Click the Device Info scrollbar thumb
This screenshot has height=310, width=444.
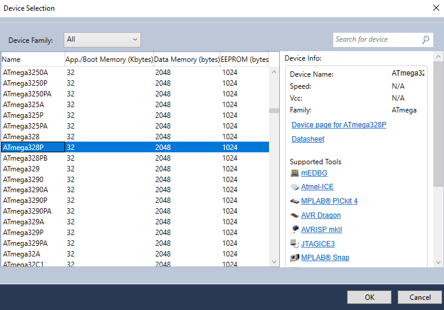click(x=438, y=124)
